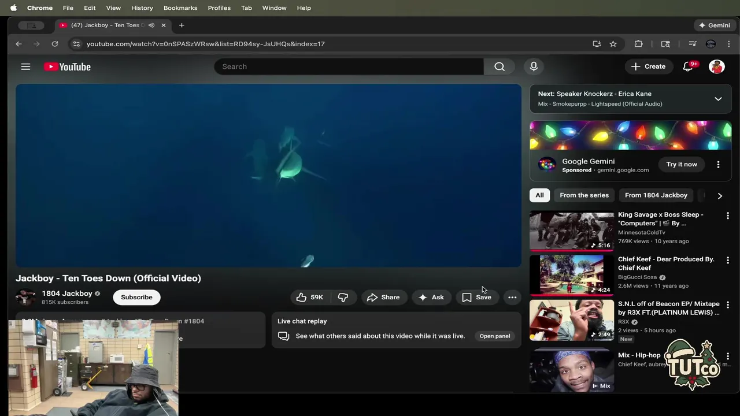Open install app icon in address bar
The image size is (740, 416).
597,44
